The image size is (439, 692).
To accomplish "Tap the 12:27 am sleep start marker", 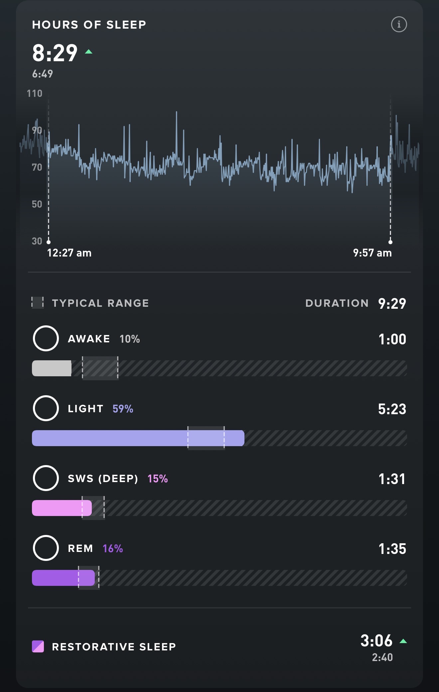I will pyautogui.click(x=49, y=242).
